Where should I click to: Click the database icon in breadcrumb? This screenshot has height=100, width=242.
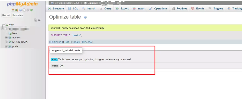[x=85, y=3]
